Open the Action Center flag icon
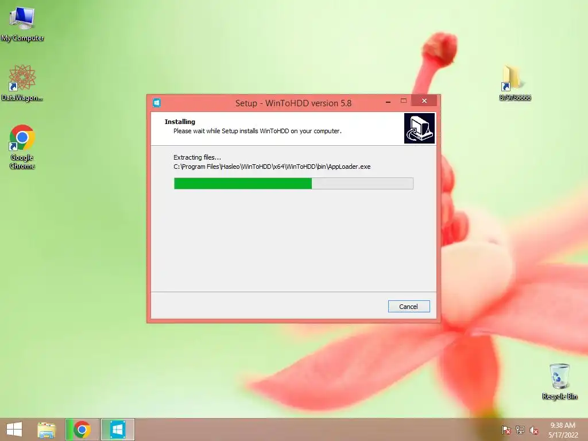Screen dimensions: 588x441 coord(506,430)
